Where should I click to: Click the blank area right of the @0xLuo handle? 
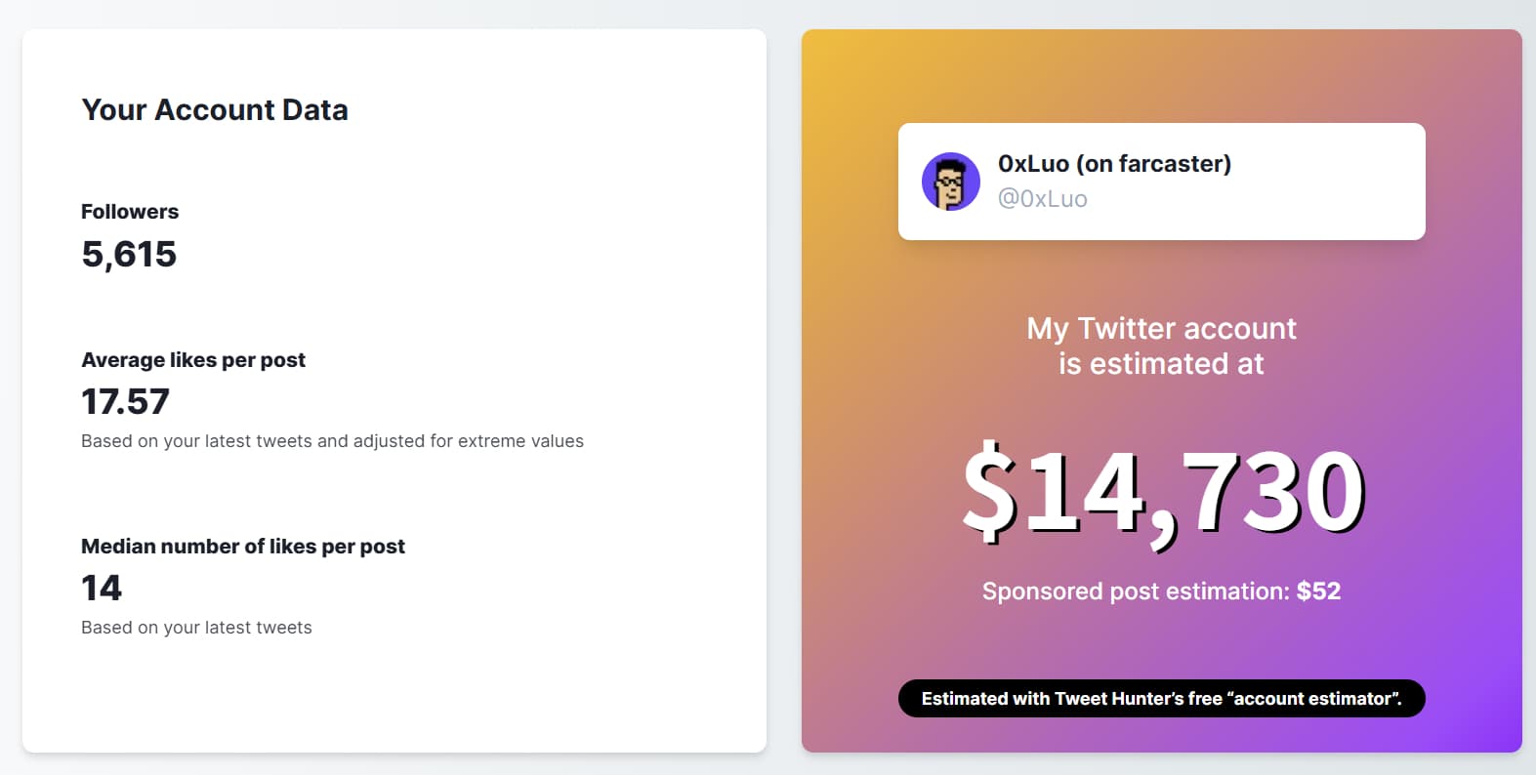[x=1269, y=200]
